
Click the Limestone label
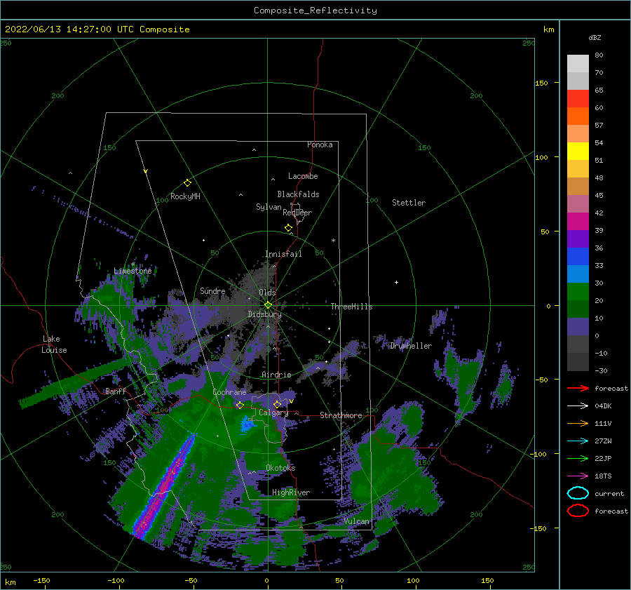click(x=133, y=271)
